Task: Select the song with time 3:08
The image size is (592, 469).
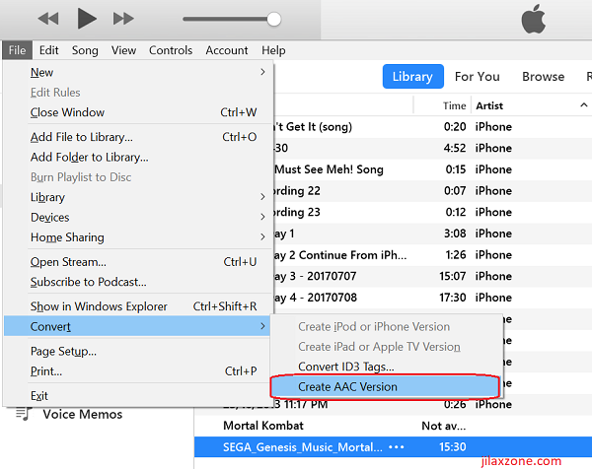Action: [433, 234]
